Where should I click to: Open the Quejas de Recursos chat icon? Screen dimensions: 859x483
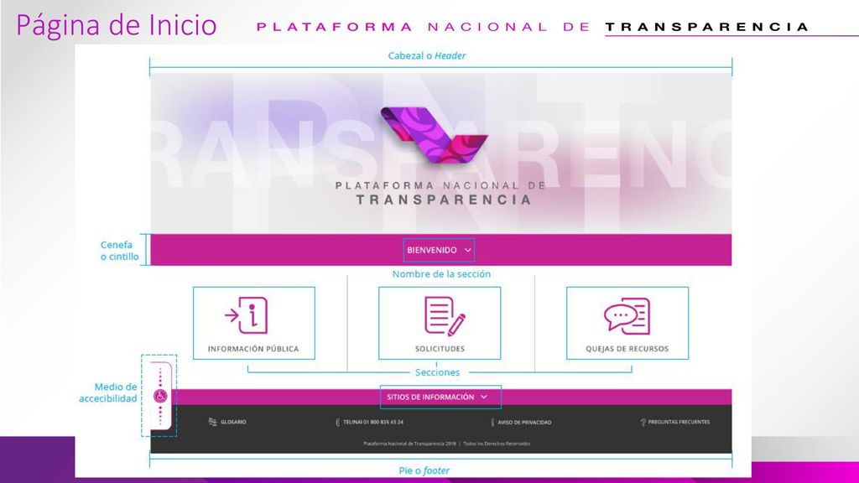627,316
